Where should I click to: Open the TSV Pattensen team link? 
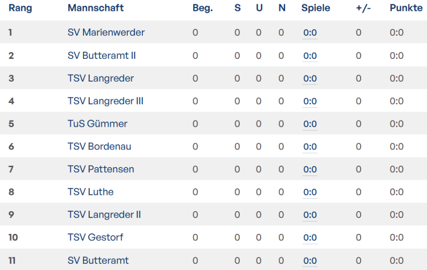click(x=101, y=169)
